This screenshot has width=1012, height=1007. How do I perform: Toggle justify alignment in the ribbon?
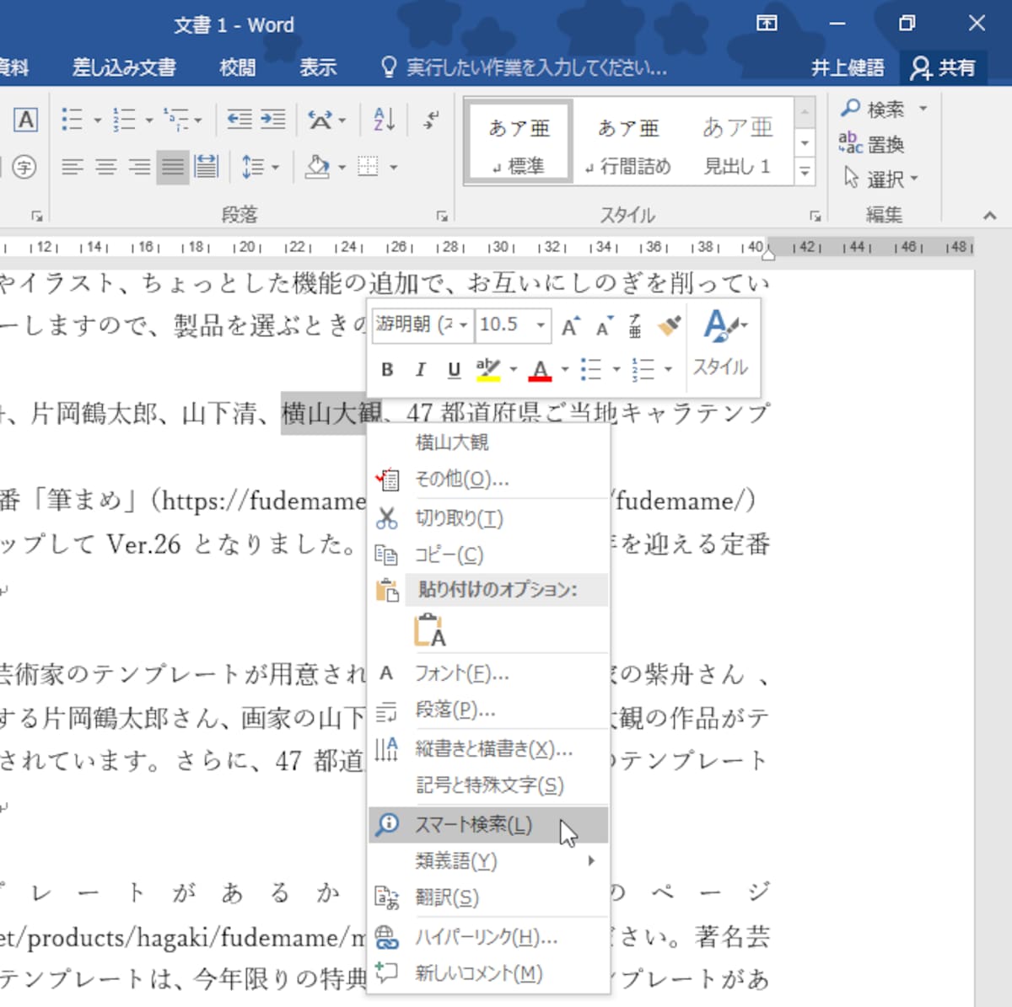tap(173, 167)
